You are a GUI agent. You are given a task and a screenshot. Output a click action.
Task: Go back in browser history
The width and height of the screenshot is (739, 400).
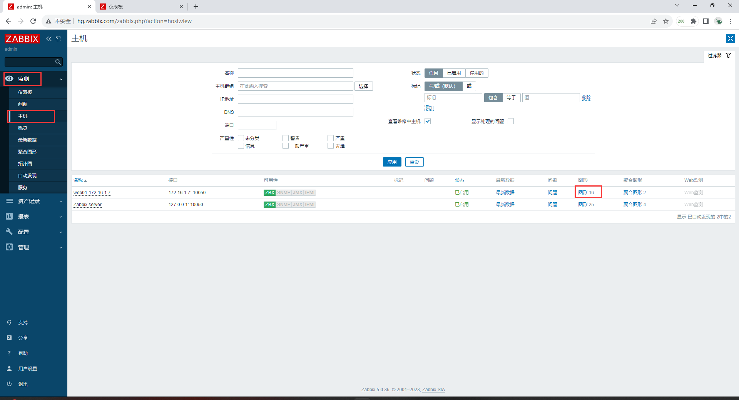(8, 21)
